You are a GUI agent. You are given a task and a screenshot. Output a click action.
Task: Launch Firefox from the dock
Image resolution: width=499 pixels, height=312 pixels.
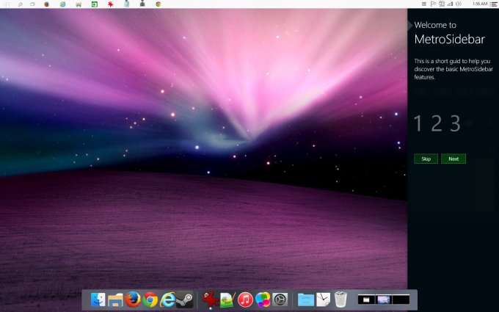(133, 300)
